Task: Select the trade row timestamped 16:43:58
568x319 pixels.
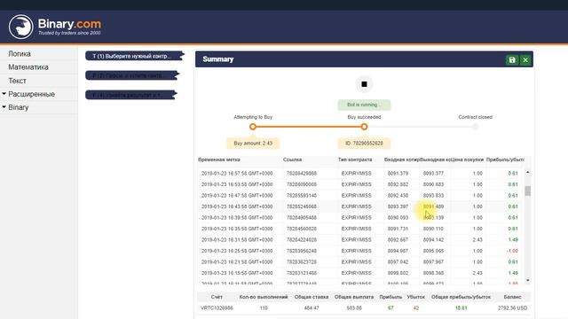Action: point(360,206)
